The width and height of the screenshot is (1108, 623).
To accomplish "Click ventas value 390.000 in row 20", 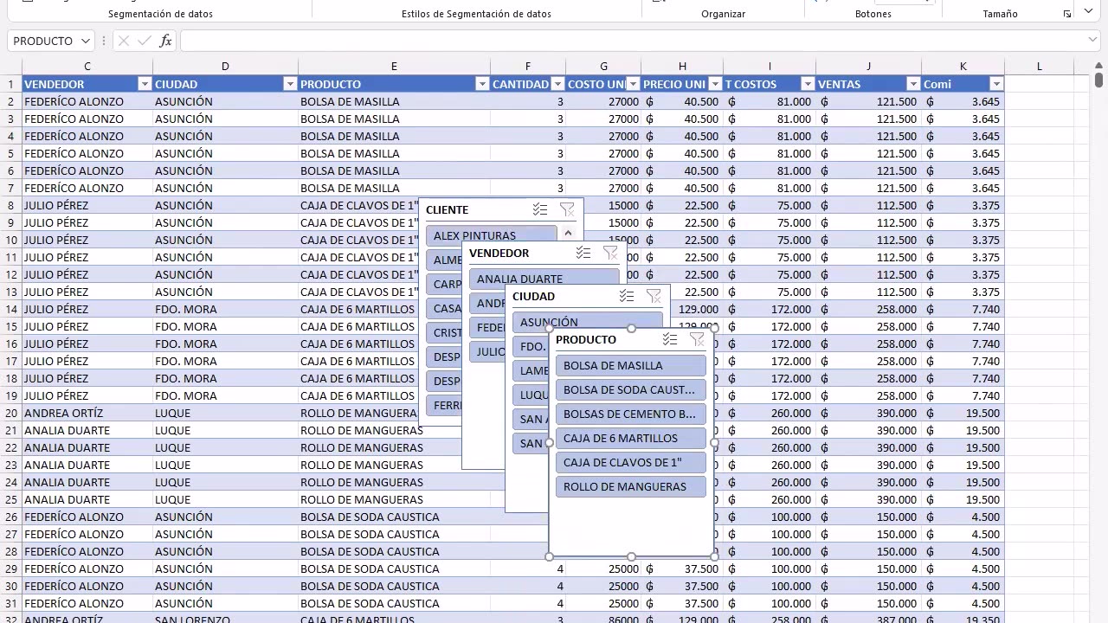I will (868, 413).
